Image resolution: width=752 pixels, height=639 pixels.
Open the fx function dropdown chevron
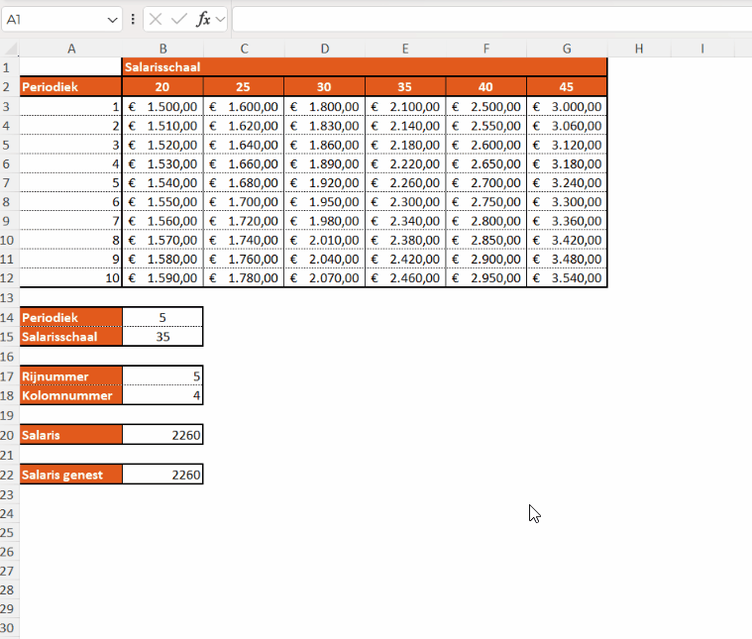pos(220,20)
